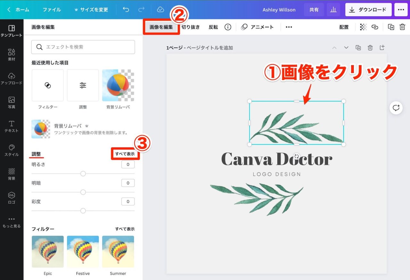Click the エフェクトを検索 search field
This screenshot has height=280, width=410.
coord(83,47)
